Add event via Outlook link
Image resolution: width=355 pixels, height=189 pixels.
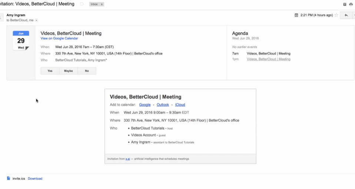click(x=163, y=105)
